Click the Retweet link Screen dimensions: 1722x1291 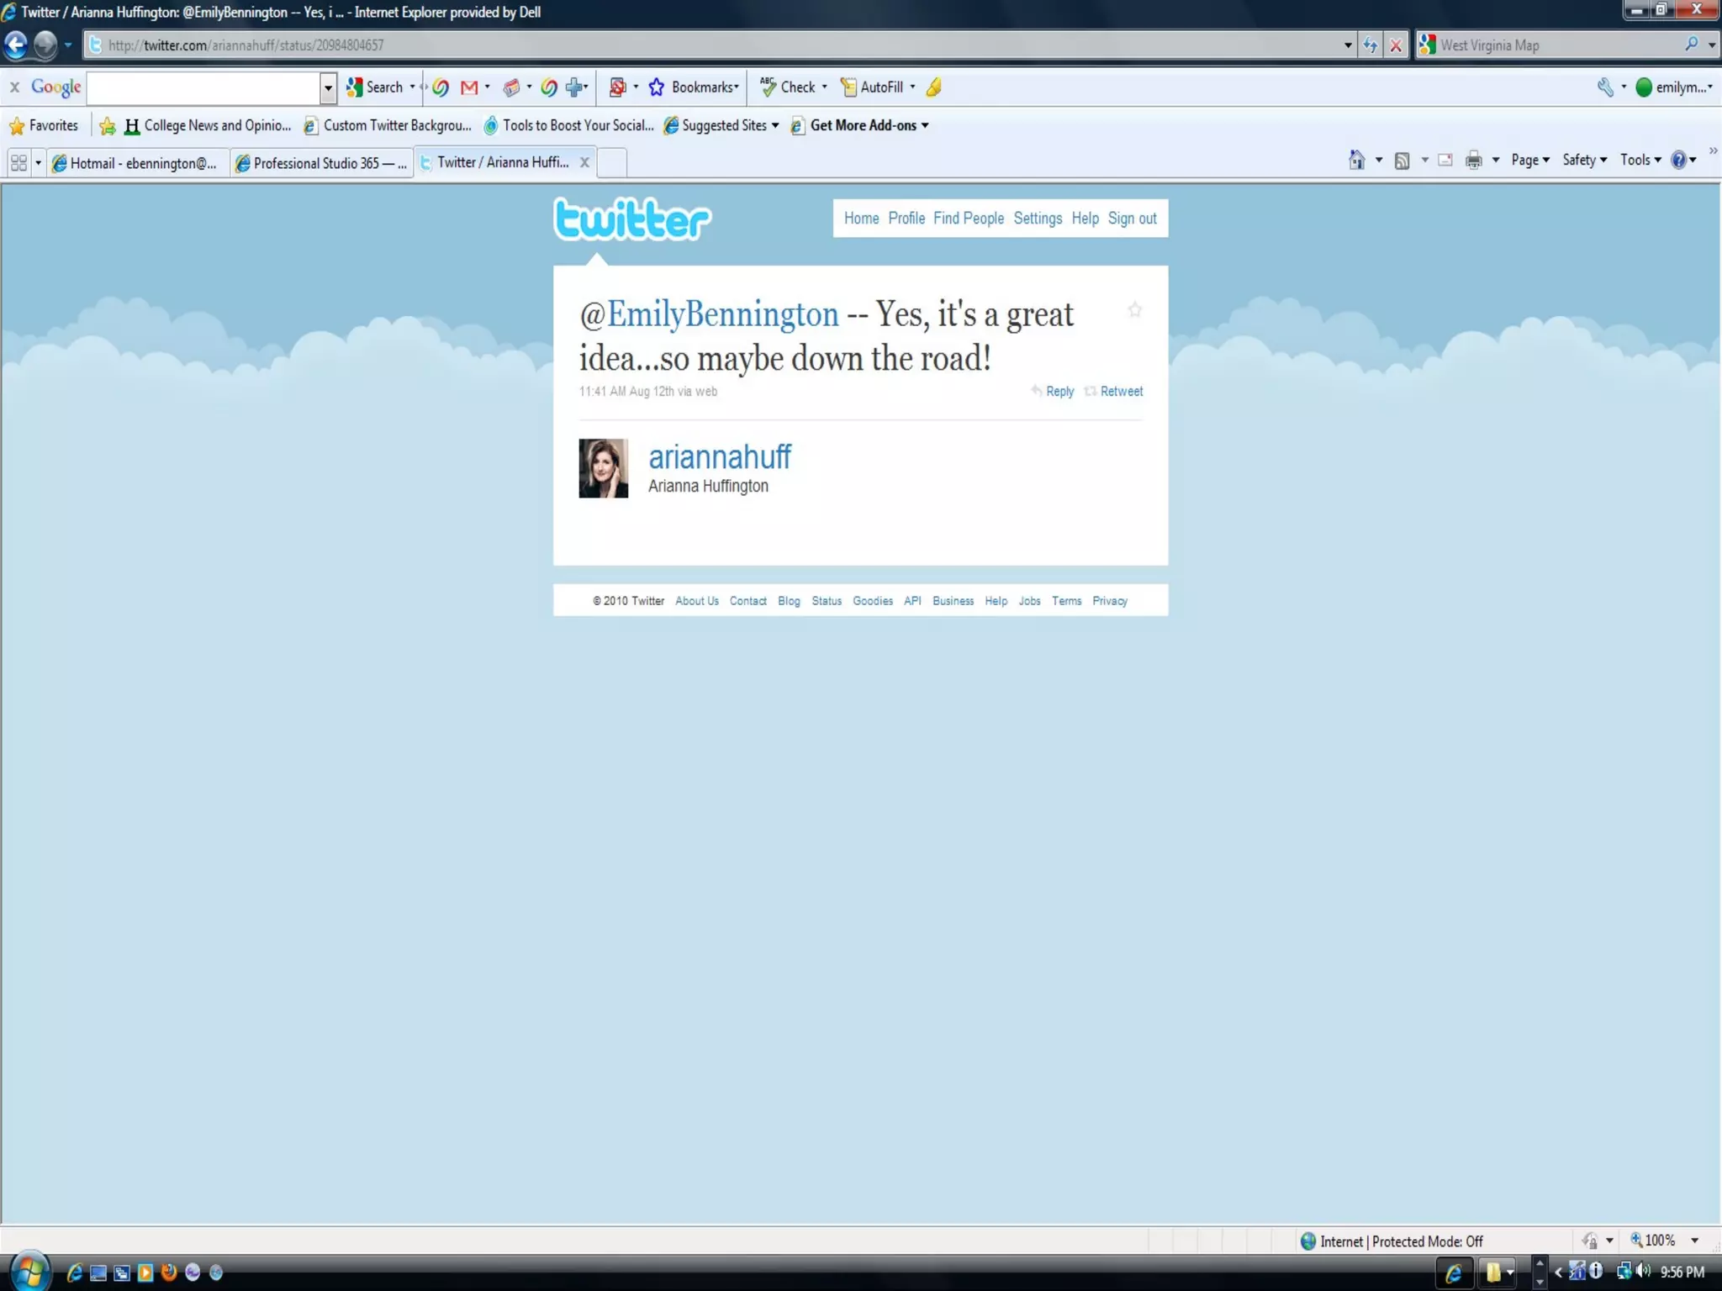point(1121,392)
